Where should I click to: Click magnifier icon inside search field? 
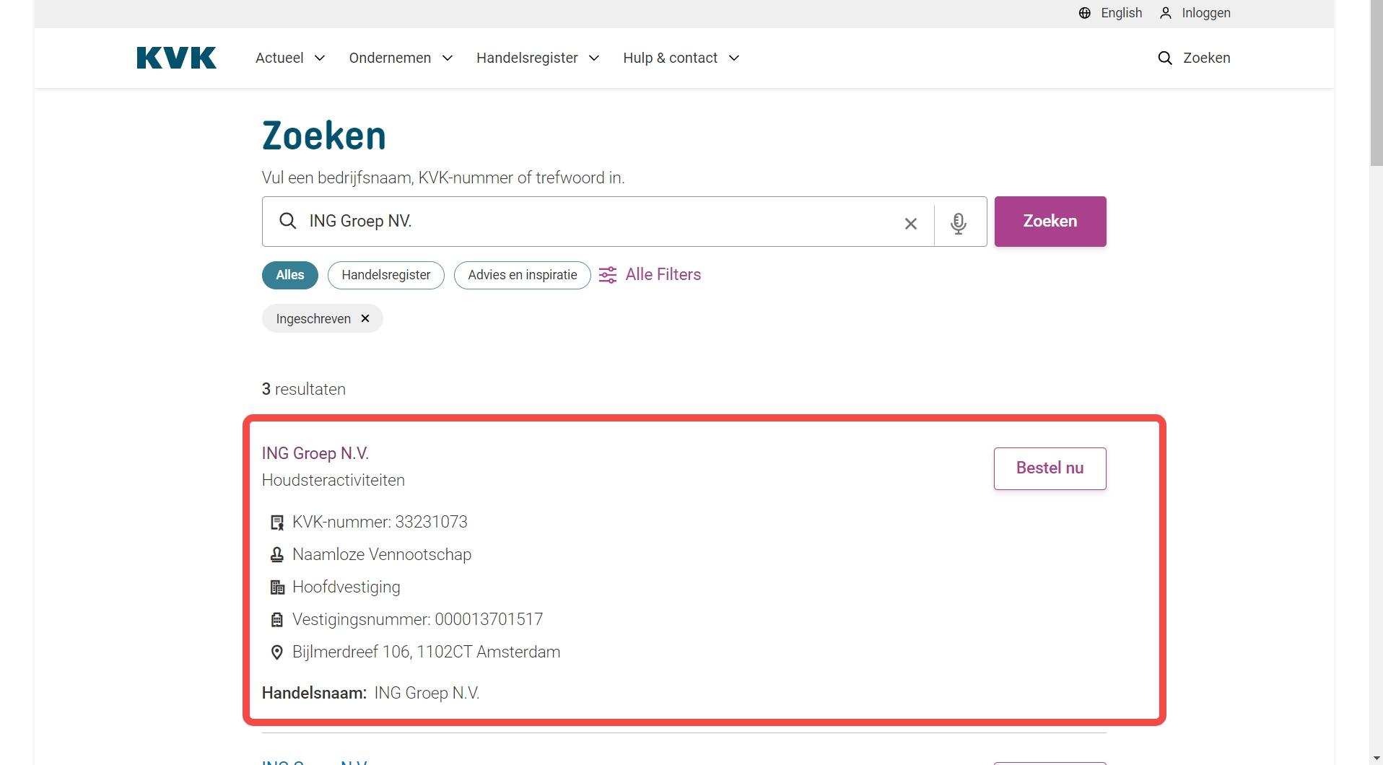point(288,222)
